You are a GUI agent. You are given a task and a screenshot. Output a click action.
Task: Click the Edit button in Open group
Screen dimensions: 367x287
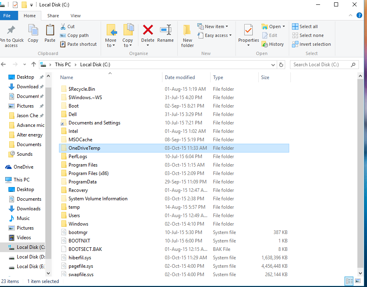[270, 35]
